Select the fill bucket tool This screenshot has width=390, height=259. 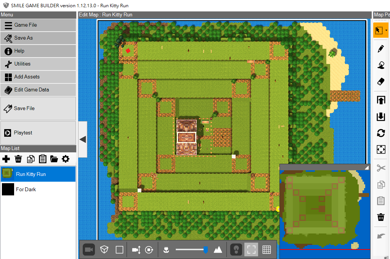tap(381, 65)
